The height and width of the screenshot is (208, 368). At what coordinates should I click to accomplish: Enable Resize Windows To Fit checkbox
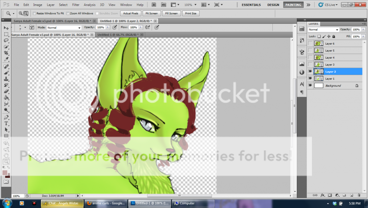(x=34, y=13)
